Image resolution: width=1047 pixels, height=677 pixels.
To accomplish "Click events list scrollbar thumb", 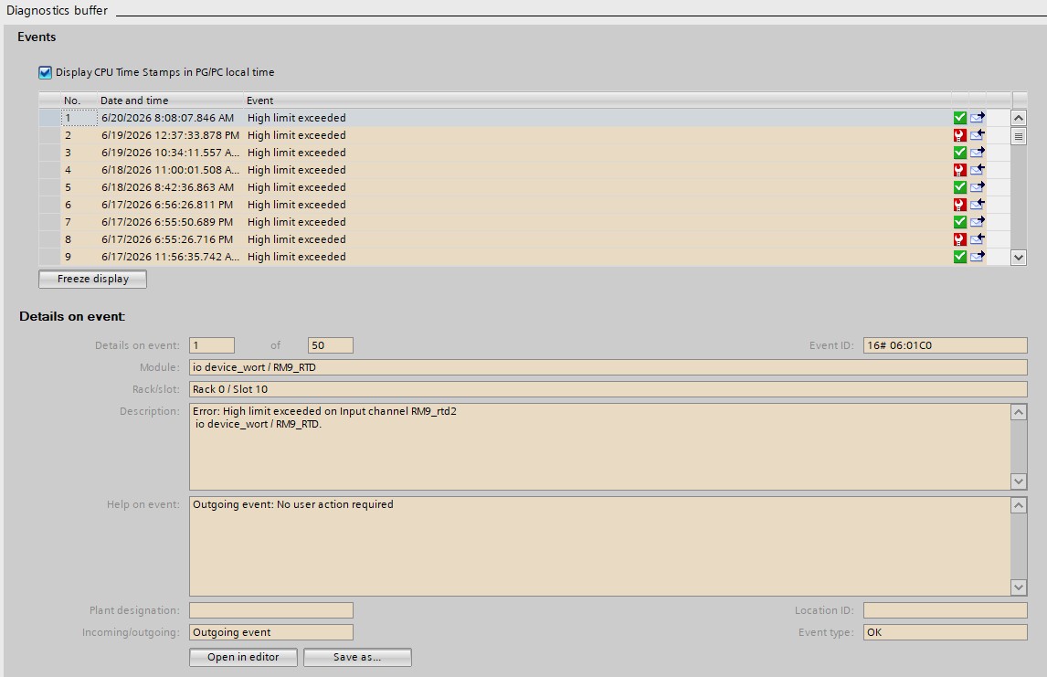I will (1019, 137).
